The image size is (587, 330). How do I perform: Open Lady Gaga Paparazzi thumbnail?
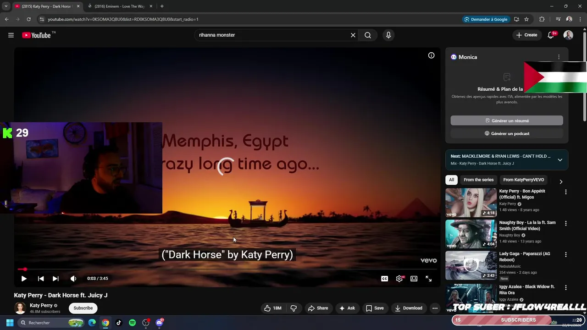click(471, 265)
